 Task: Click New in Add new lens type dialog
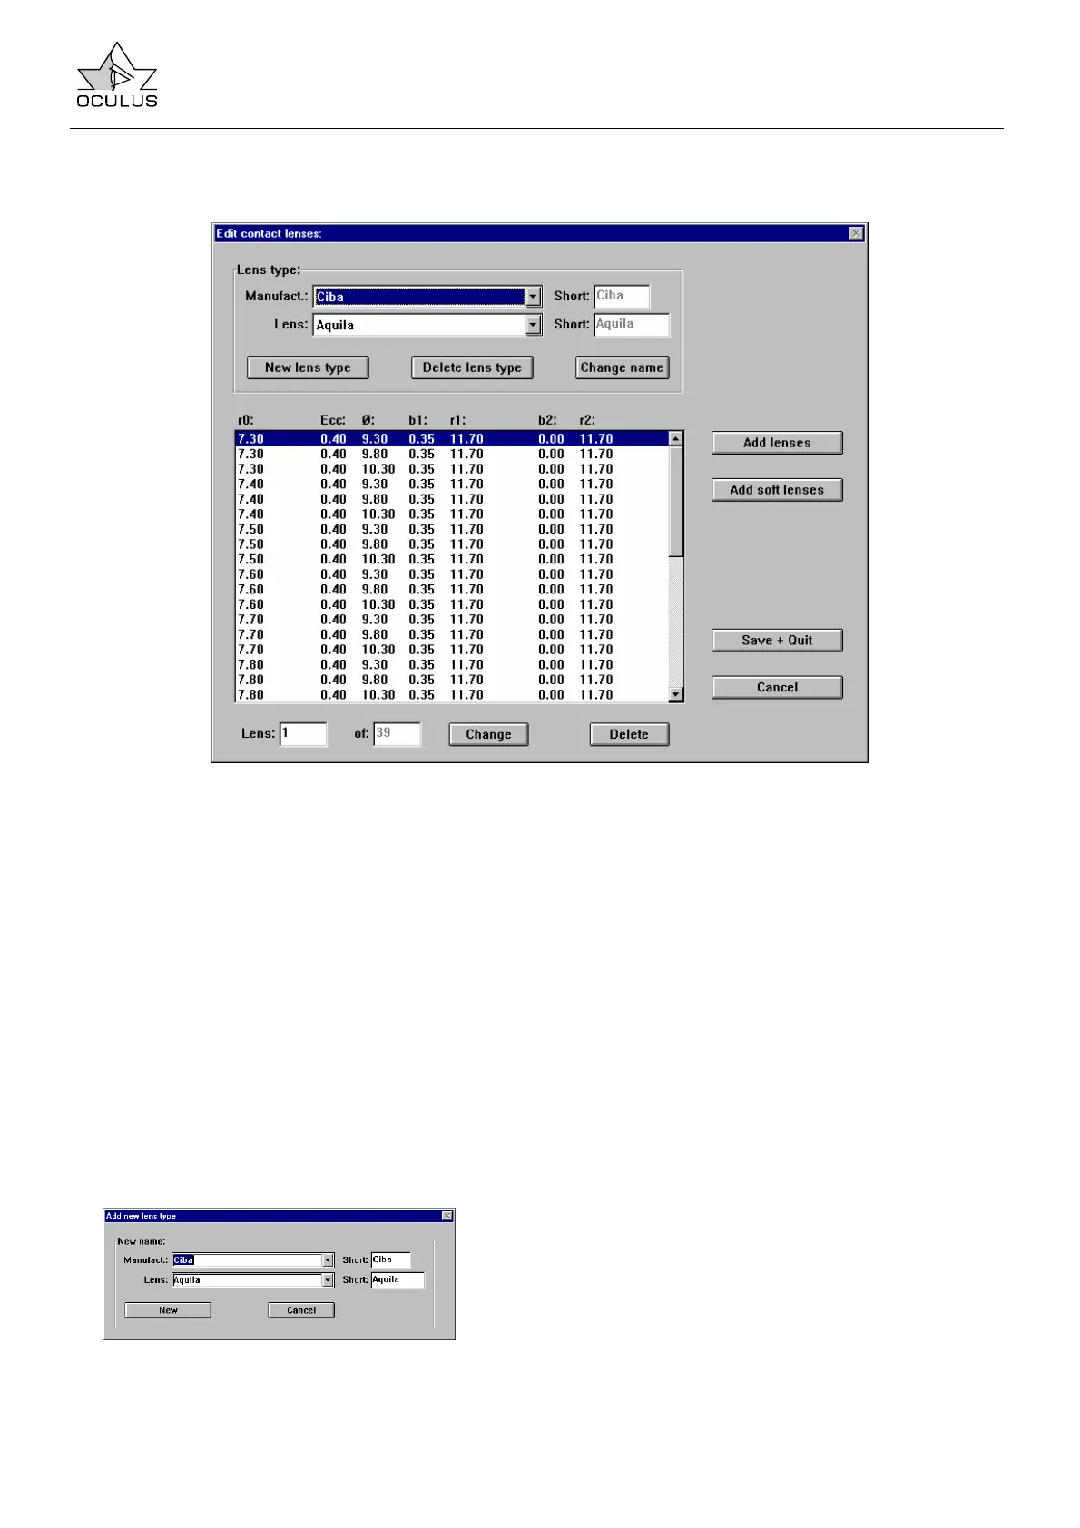coord(168,1310)
